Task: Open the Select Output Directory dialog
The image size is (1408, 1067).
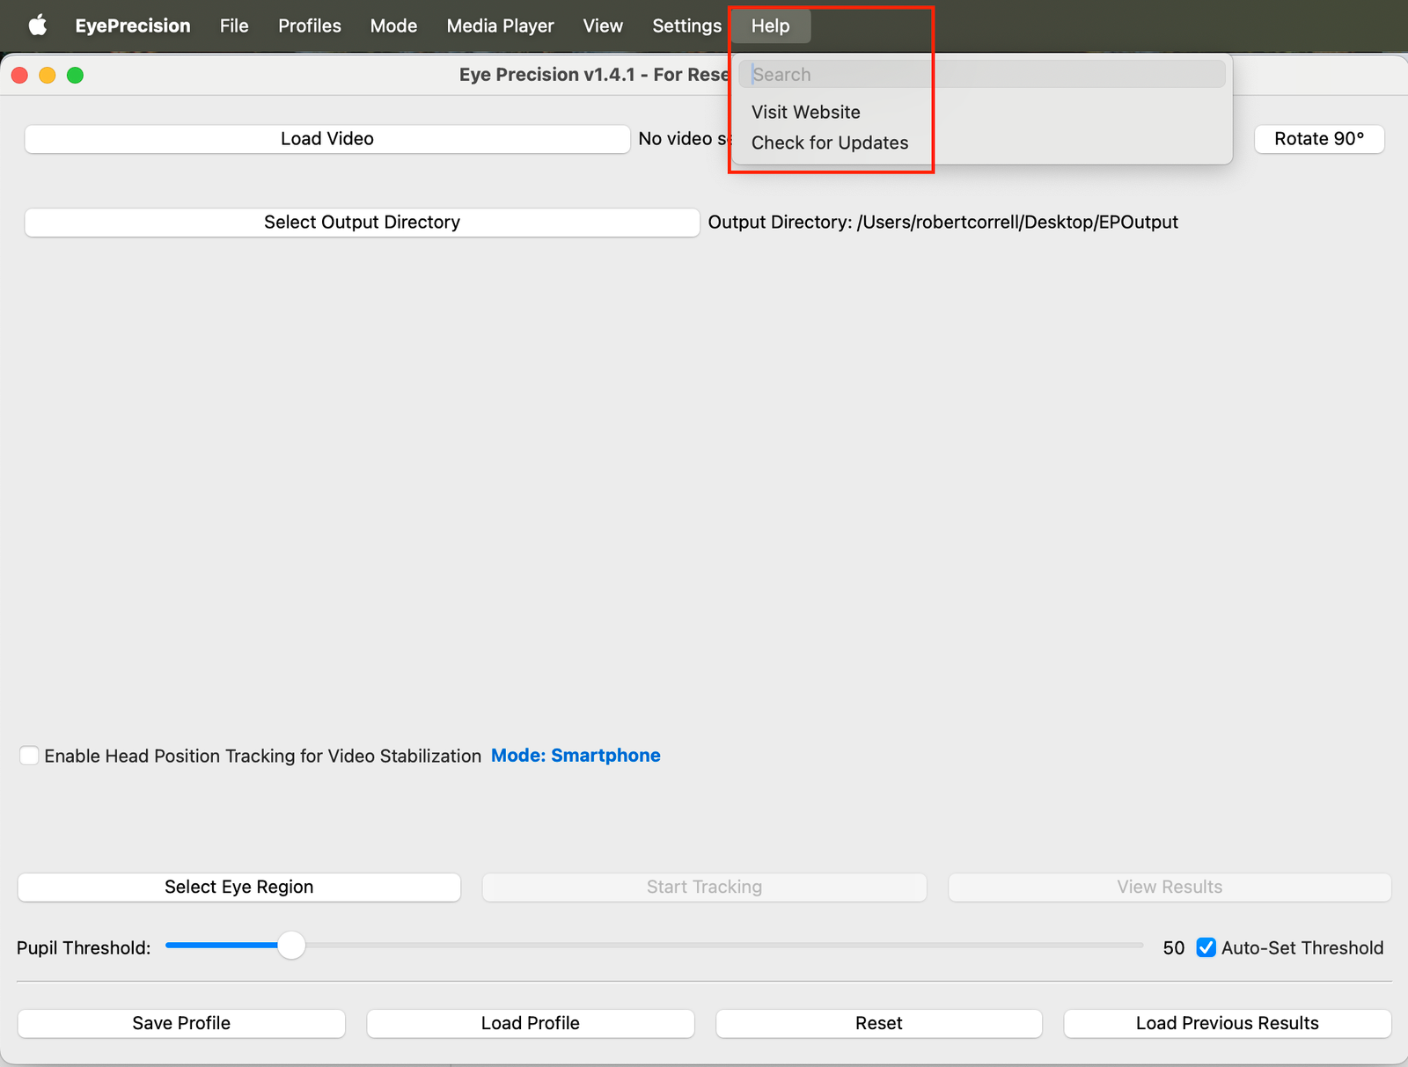Action: click(x=361, y=222)
